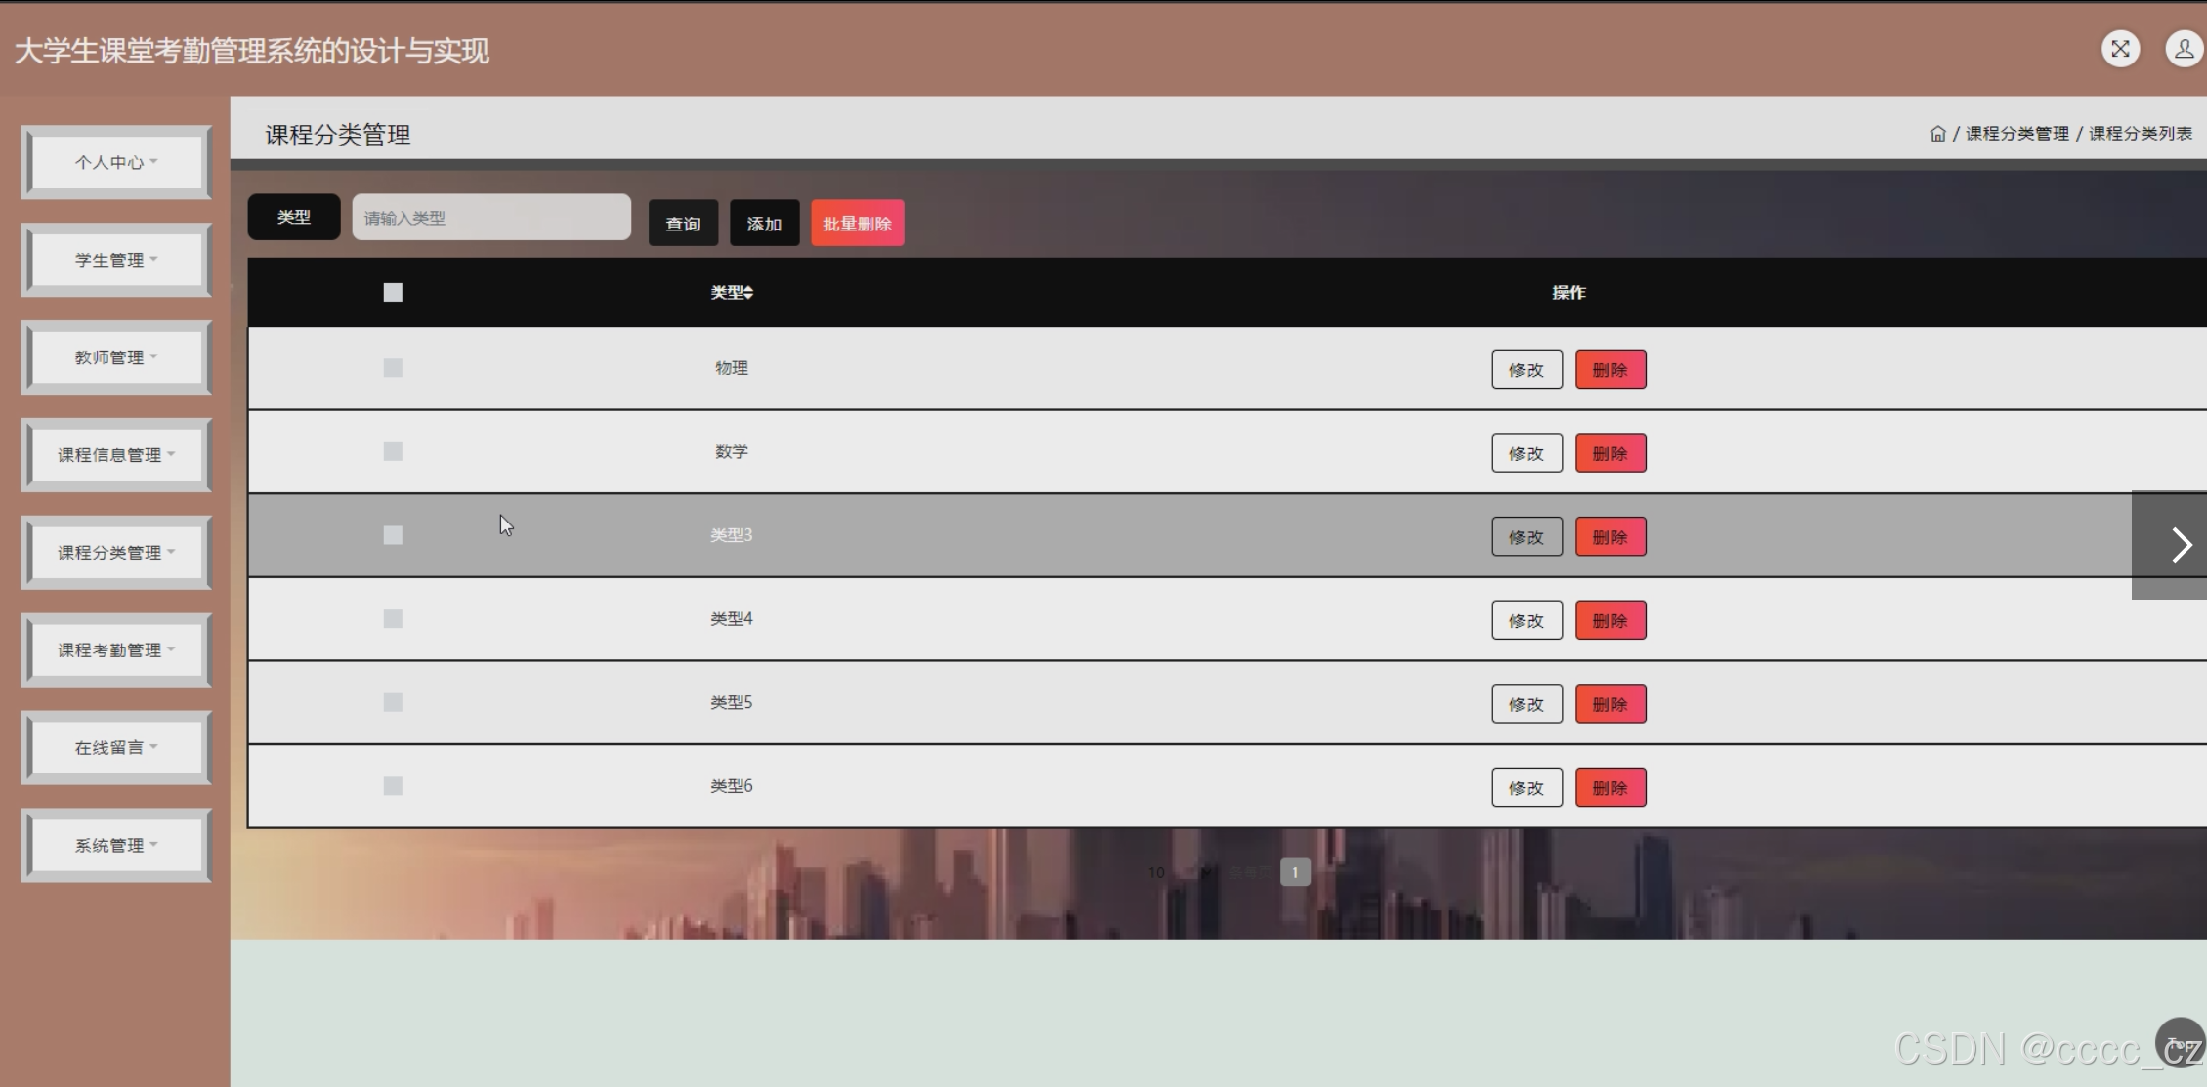Sort by the 类型 column arrows
The height and width of the screenshot is (1087, 2207).
pyautogui.click(x=749, y=292)
